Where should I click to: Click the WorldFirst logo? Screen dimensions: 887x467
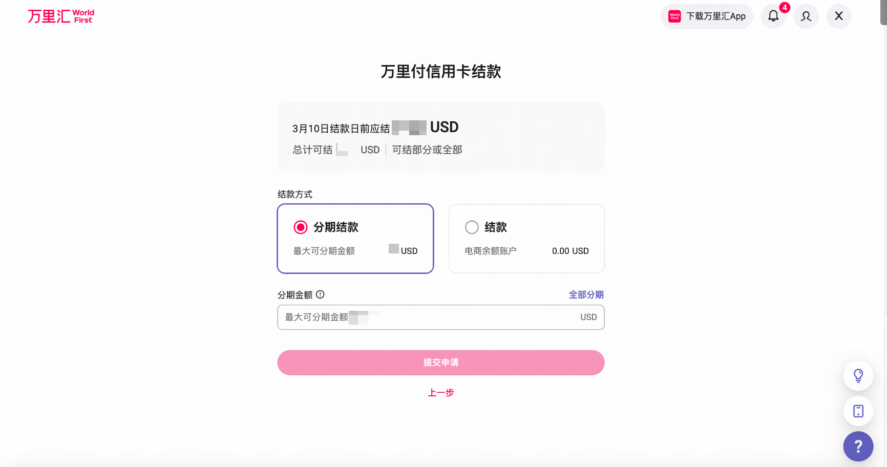point(61,16)
